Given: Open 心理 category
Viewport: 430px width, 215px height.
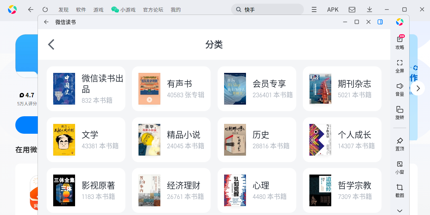Looking at the screenshot, I should 257,190.
